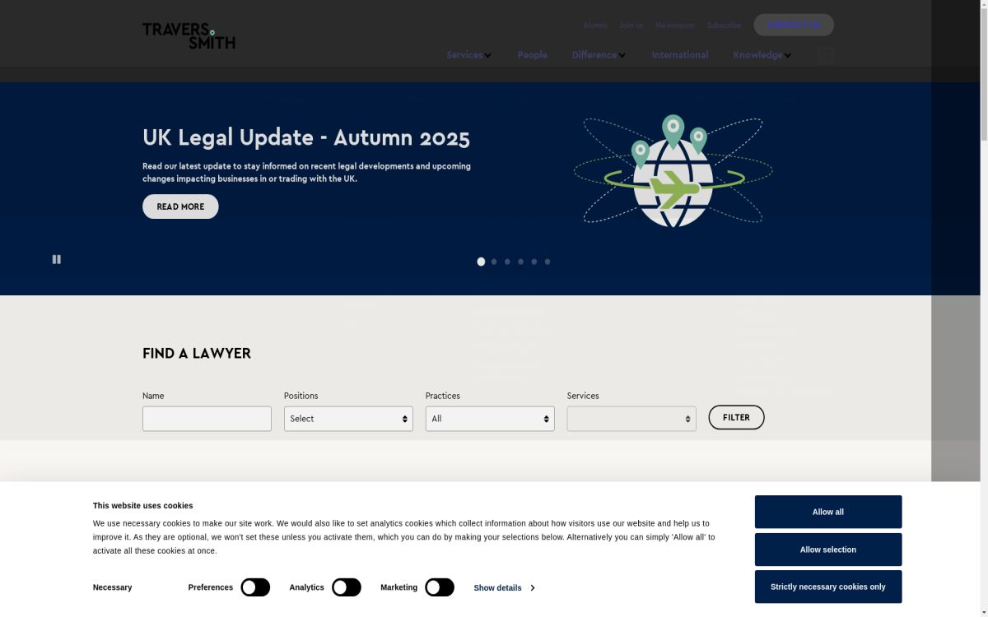Enable the Preferences cookies toggle
This screenshot has height=617, width=988.
click(x=255, y=587)
